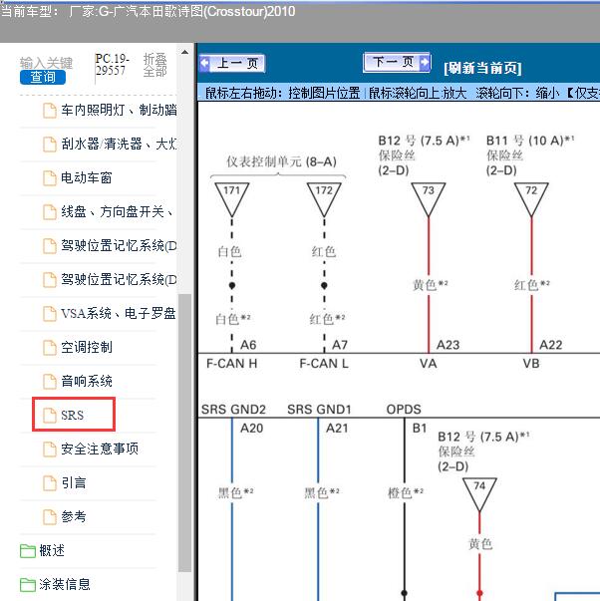
Task: Click 折叠全部 to collapse all
Action: click(154, 65)
